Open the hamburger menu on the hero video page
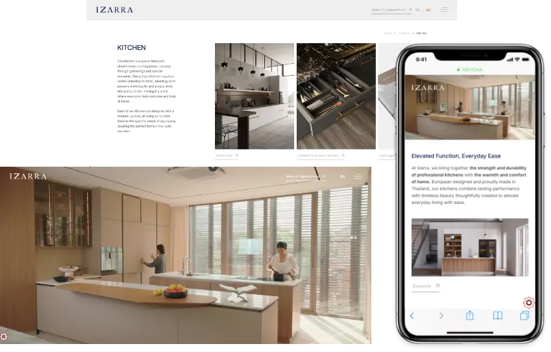Viewport: 551px width, 352px height. [358, 177]
